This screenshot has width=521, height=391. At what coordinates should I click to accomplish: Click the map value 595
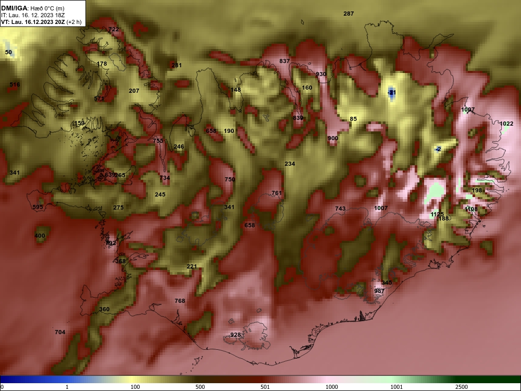(38, 207)
